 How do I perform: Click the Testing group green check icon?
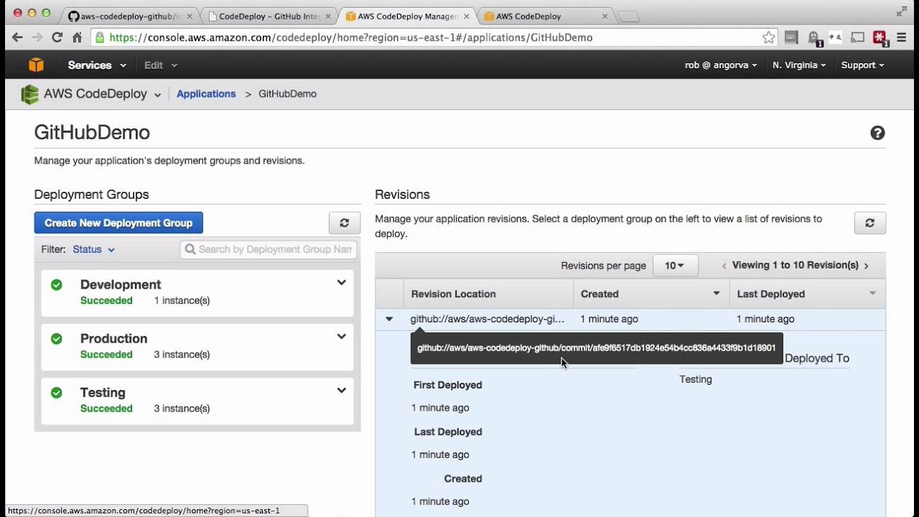(x=57, y=393)
